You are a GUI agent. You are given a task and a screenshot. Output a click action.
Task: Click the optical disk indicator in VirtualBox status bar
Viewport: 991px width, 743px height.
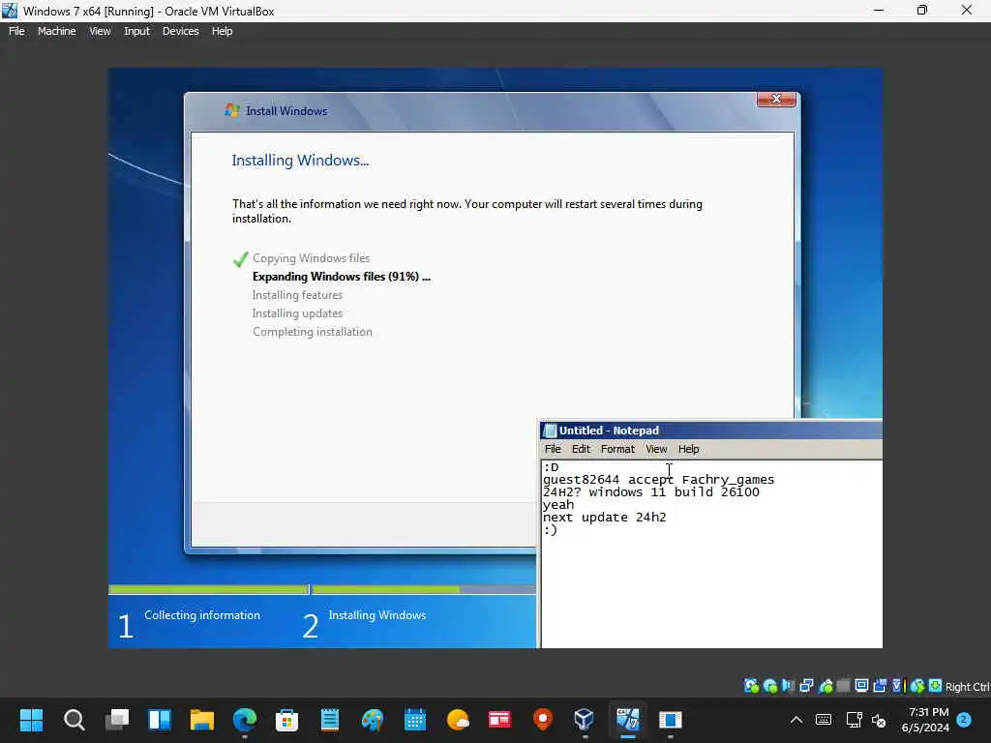click(769, 686)
